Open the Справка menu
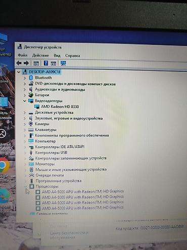The width and height of the screenshot is (187, 250). coord(73,56)
